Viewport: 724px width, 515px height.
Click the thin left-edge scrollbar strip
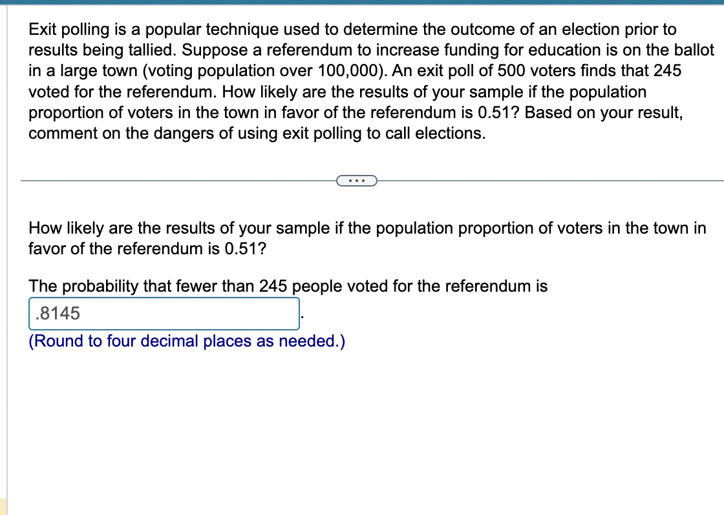[2, 258]
